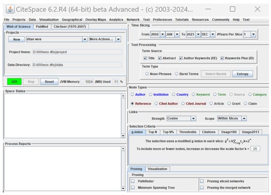The width and height of the screenshot is (271, 195).
Task: Open the Strength Cosine dropdown
Action: pos(193,118)
